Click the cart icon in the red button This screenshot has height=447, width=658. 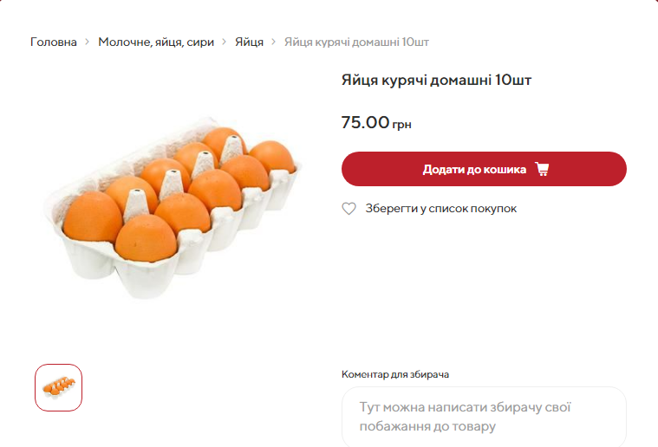[543, 169]
